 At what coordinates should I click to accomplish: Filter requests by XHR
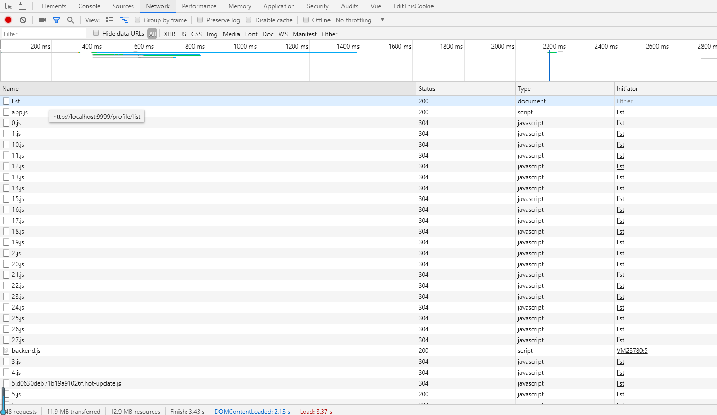coord(170,34)
